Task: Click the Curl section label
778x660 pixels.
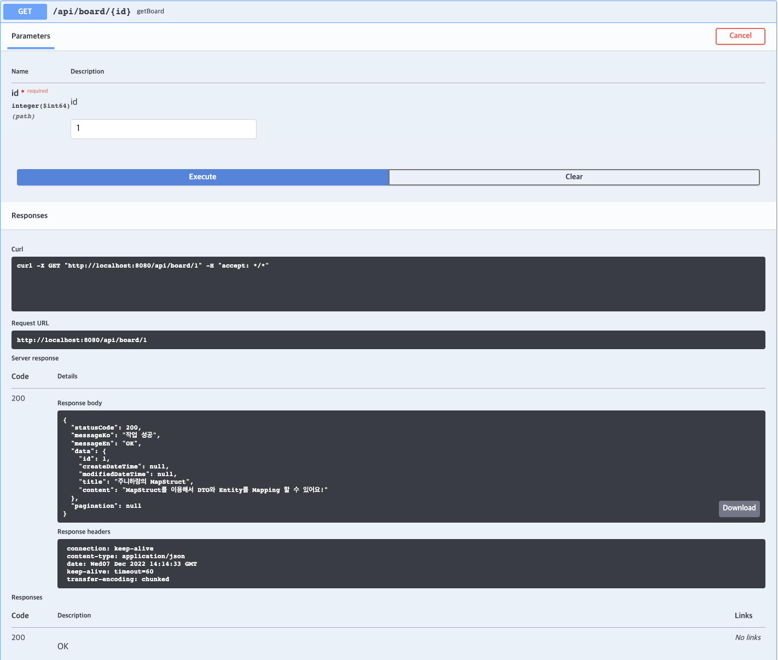Action: (18, 250)
